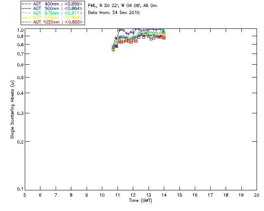Click the x-axis label 14
Viewport: 264px width, 211px height.
click(164, 195)
